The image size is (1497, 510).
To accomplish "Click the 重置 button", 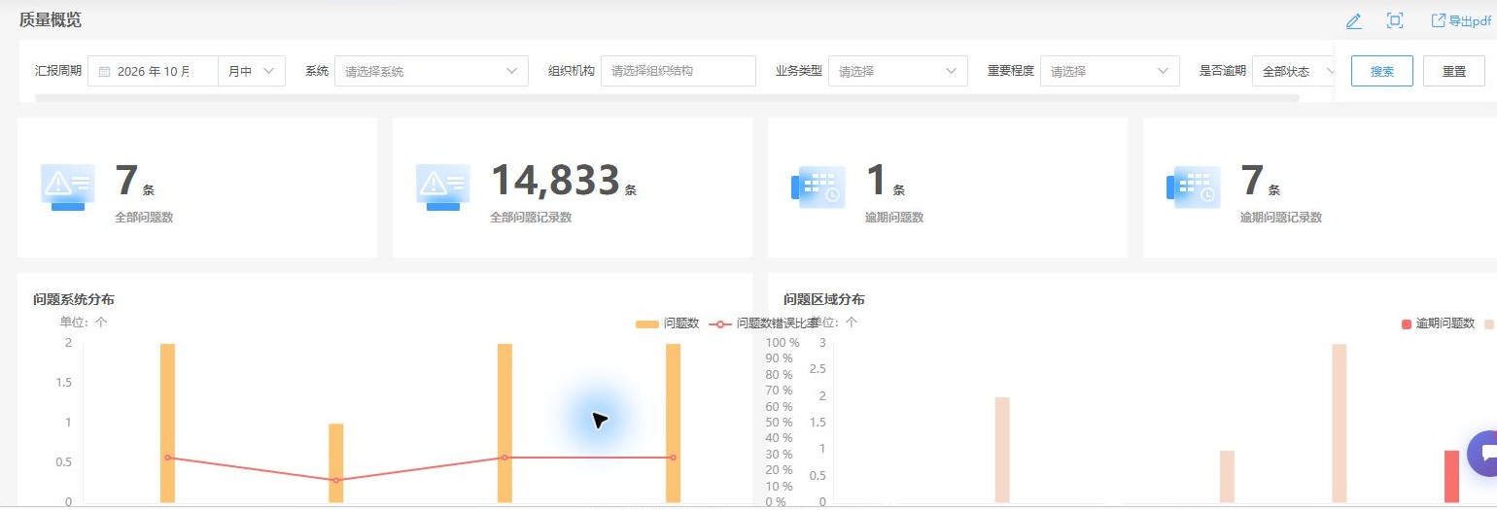I will [x=1454, y=71].
